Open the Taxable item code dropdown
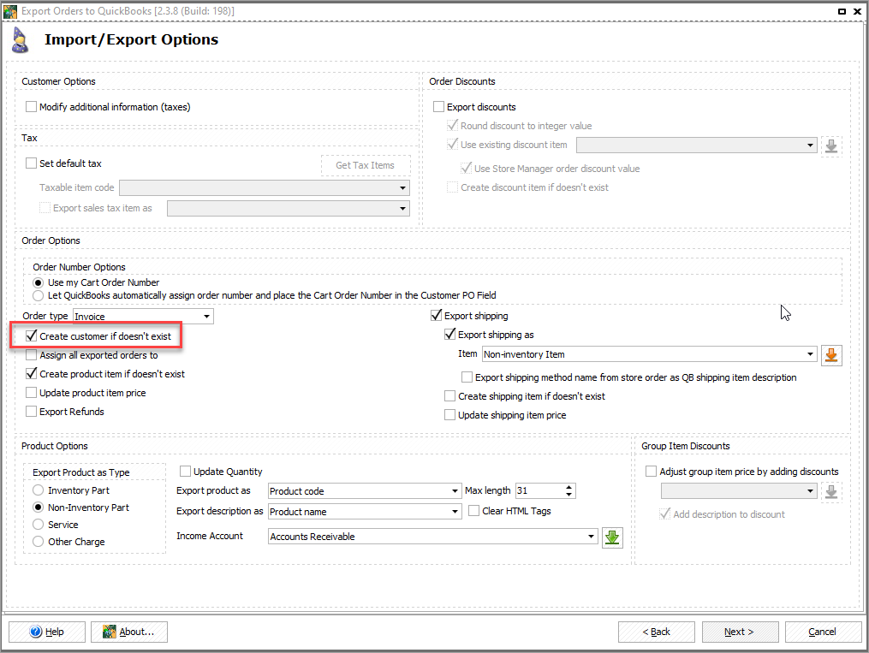 tap(265, 187)
